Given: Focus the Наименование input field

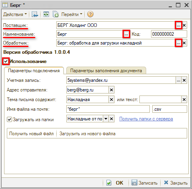Looking at the screenshot, I should click(90, 34).
